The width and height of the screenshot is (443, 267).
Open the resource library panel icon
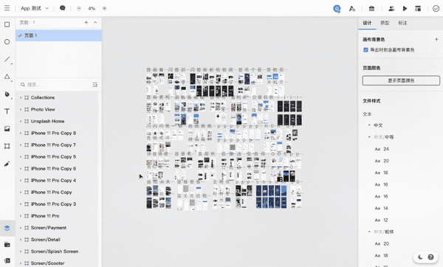[7, 260]
